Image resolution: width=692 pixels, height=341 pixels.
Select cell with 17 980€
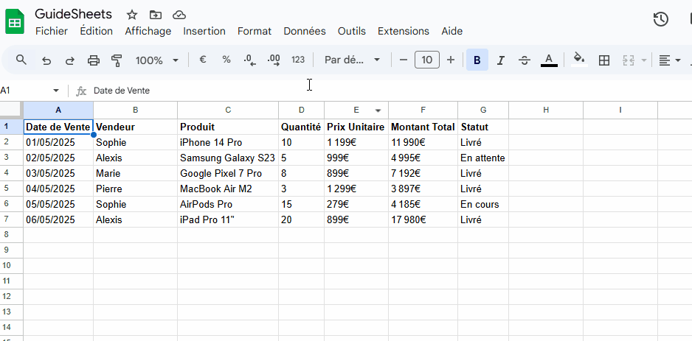click(423, 219)
